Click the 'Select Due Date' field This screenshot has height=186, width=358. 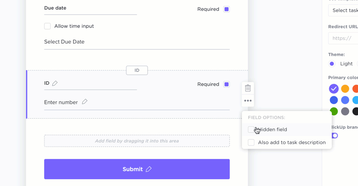click(x=136, y=42)
